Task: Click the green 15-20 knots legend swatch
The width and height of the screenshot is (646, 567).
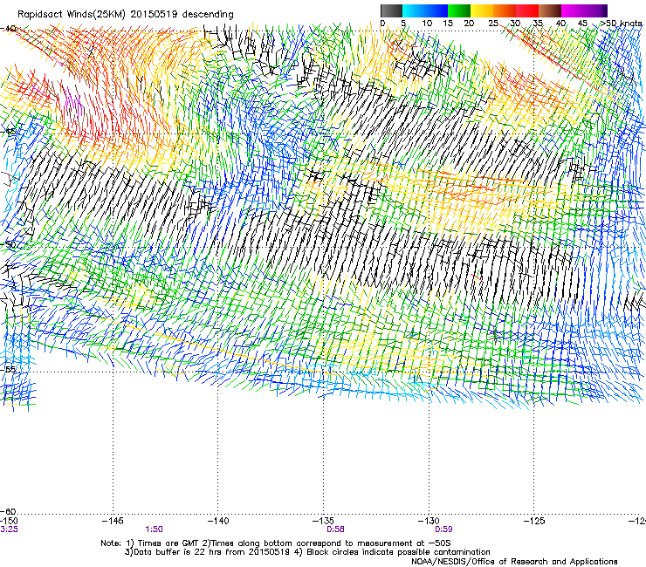Action: tap(459, 10)
